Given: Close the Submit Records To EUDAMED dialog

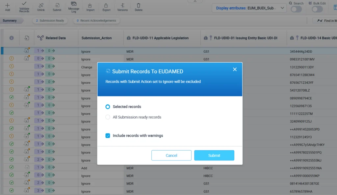Looking at the screenshot, I should 235,69.
